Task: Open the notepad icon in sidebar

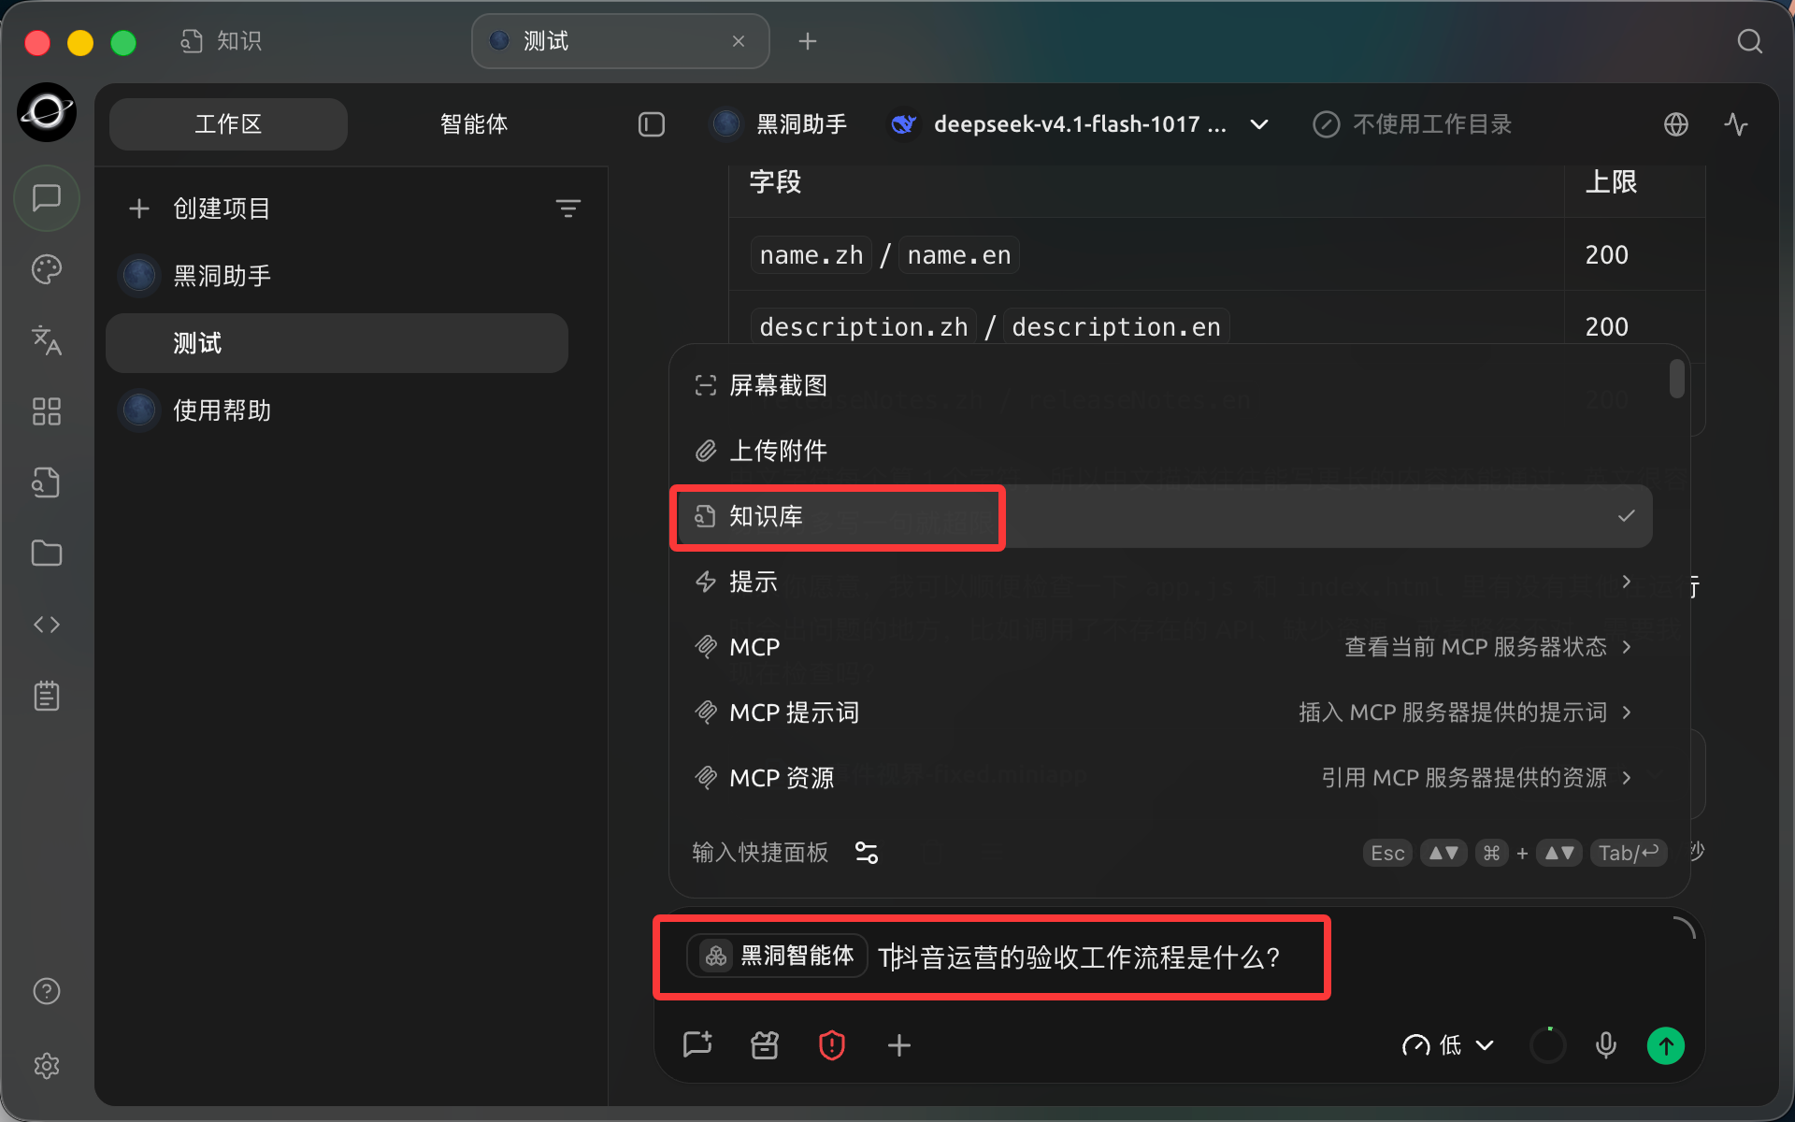Action: [46, 696]
